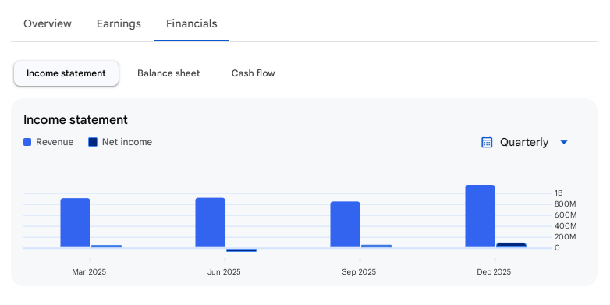Click the 1B y-axis value
The width and height of the screenshot is (610, 305).
[559, 193]
